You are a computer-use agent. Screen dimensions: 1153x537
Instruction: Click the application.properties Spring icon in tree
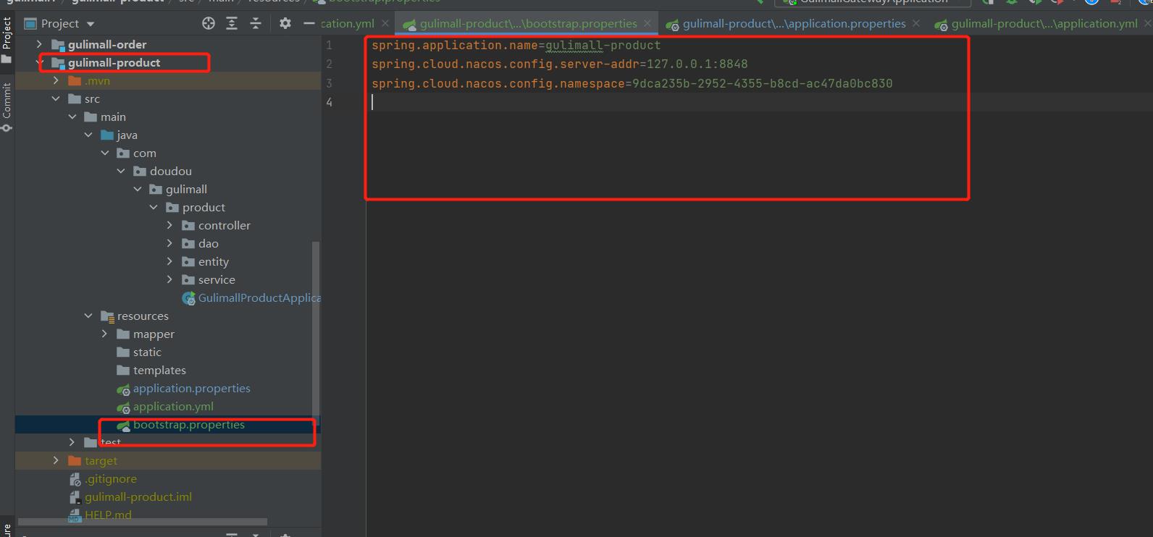point(124,389)
